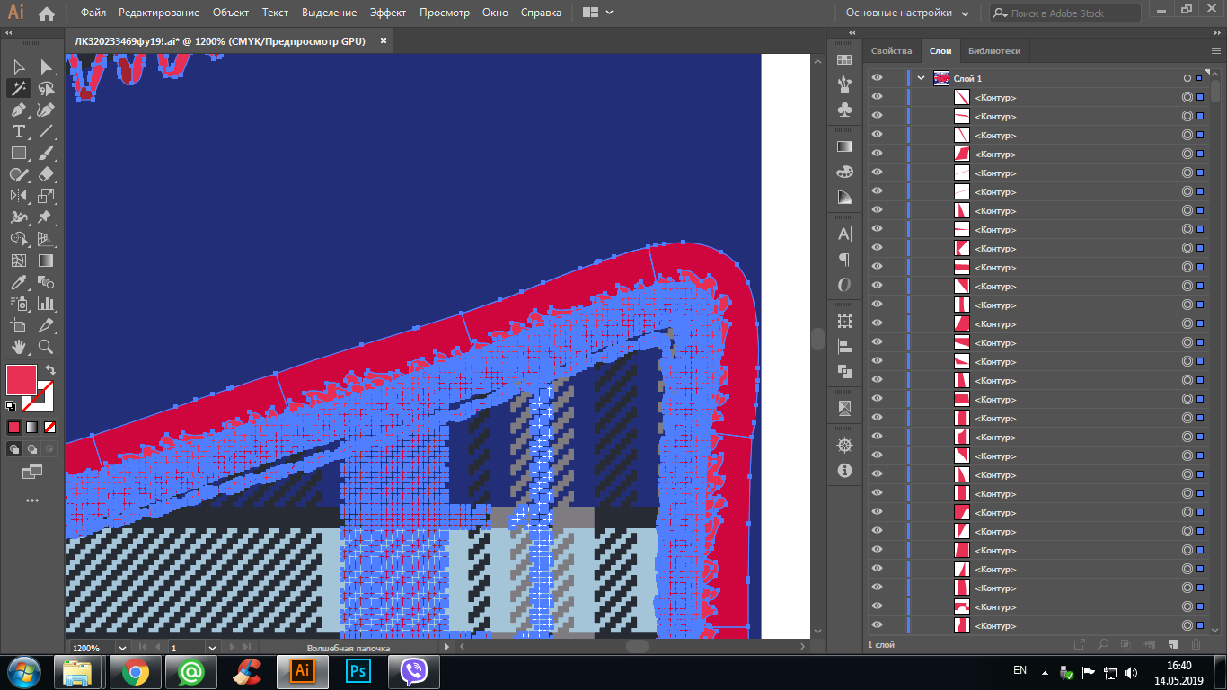Image resolution: width=1227 pixels, height=690 pixels.
Task: Pick the Hand tool
Action: point(18,347)
